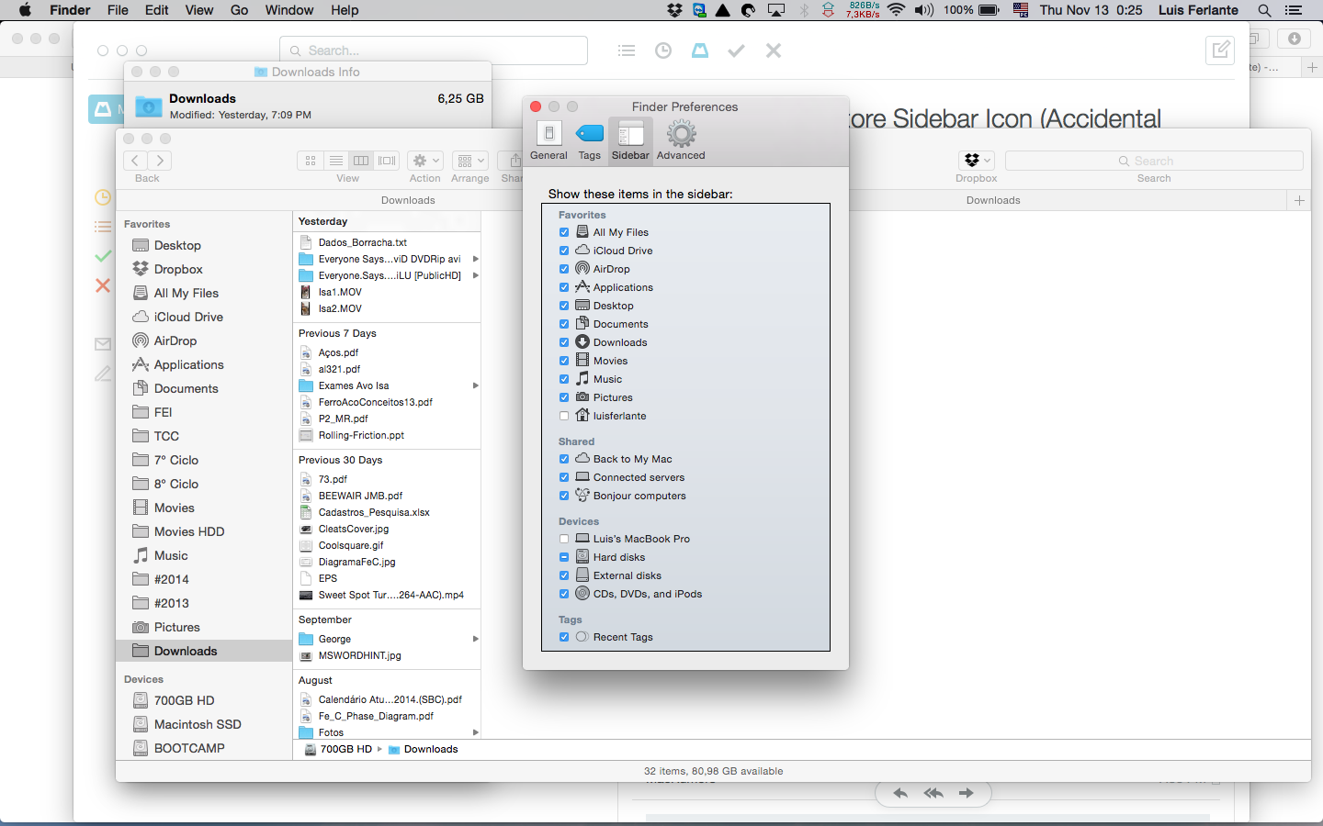
Task: Open the File menu
Action: [118, 10]
